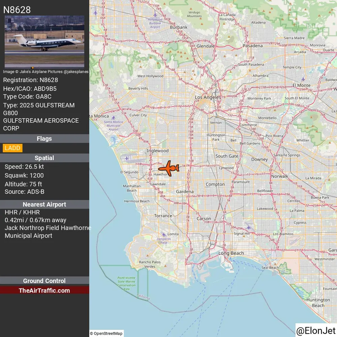Viewport: 337px width, 337px height.
Task: Click the Los Angeles city label on map
Action: click(x=208, y=97)
